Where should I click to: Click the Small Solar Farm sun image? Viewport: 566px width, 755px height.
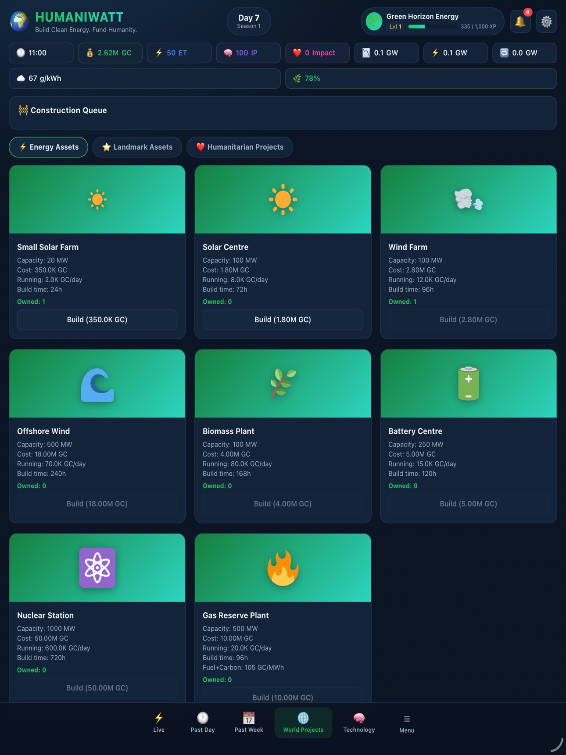point(97,200)
